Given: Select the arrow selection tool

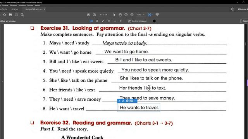Looking at the screenshot, I should [114, 15].
